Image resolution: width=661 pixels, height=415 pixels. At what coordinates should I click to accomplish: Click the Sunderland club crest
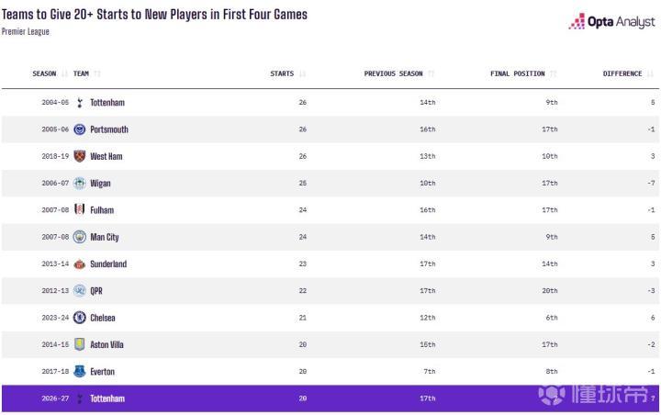(x=79, y=264)
